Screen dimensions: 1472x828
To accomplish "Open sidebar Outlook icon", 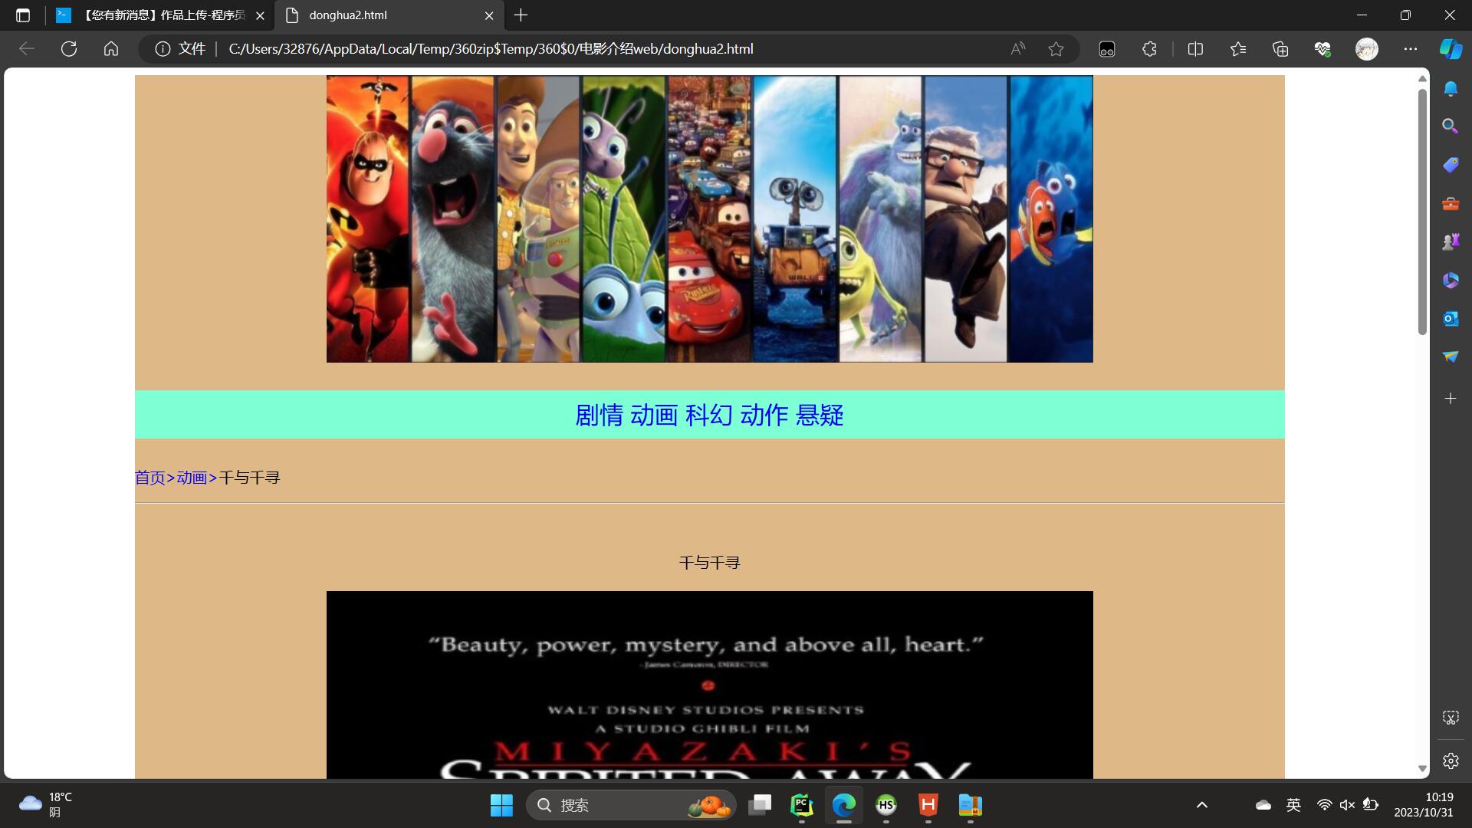I will tap(1451, 319).
